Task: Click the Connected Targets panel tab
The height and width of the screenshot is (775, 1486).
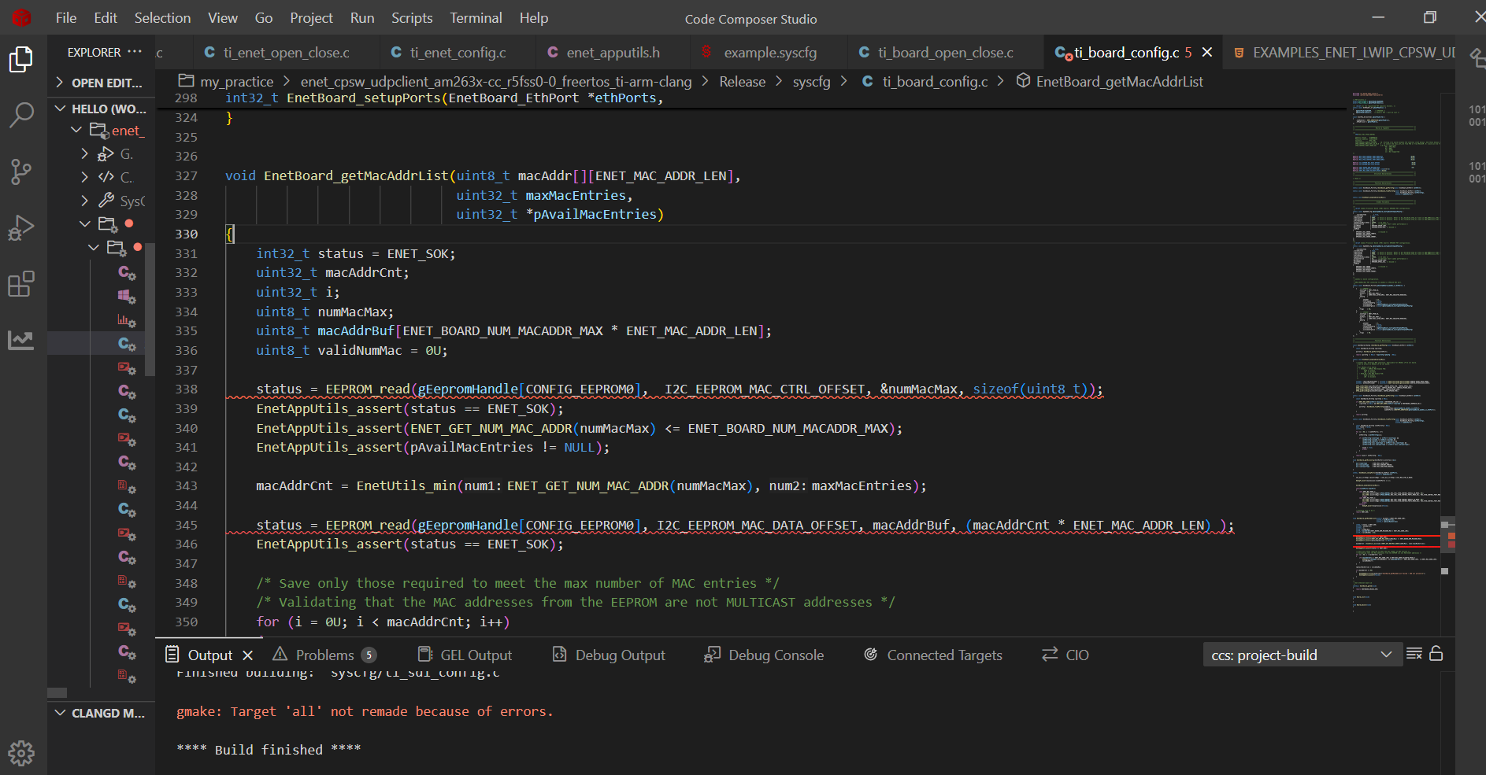Action: click(x=943, y=655)
